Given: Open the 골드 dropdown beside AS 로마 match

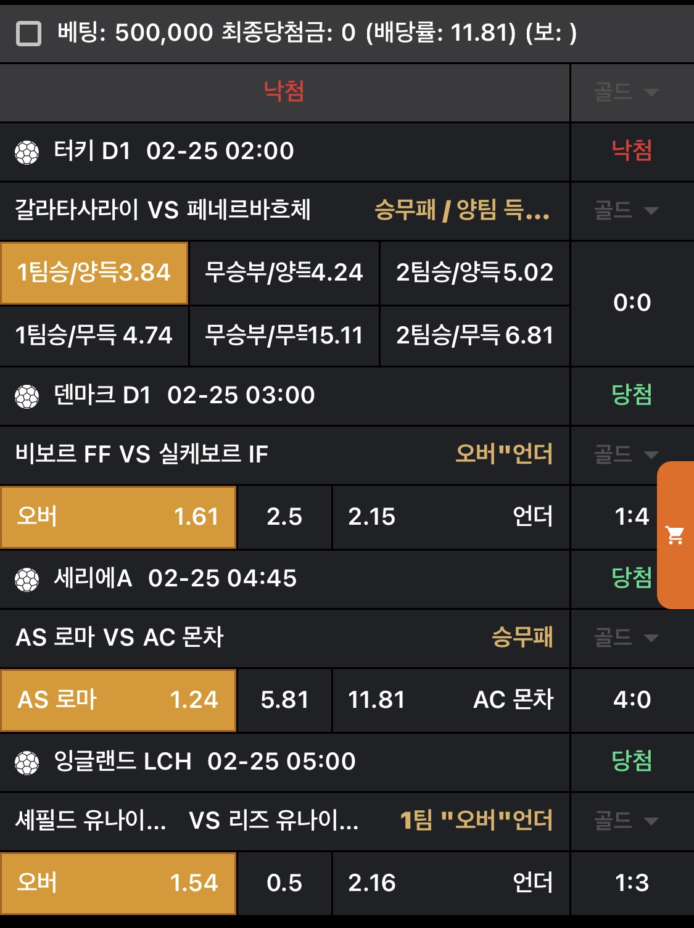Looking at the screenshot, I should point(626,638).
